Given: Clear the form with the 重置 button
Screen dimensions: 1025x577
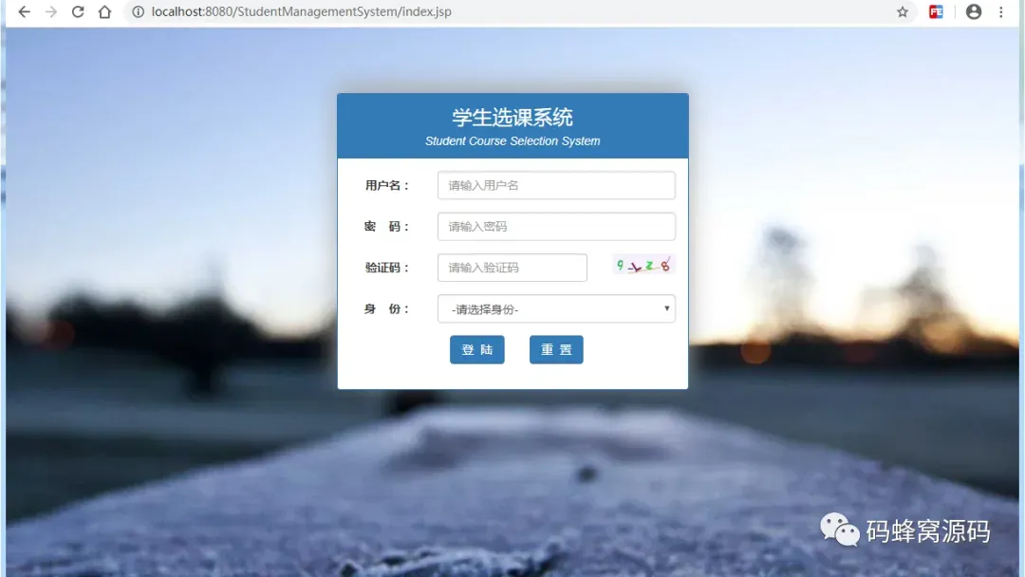Looking at the screenshot, I should tap(556, 349).
